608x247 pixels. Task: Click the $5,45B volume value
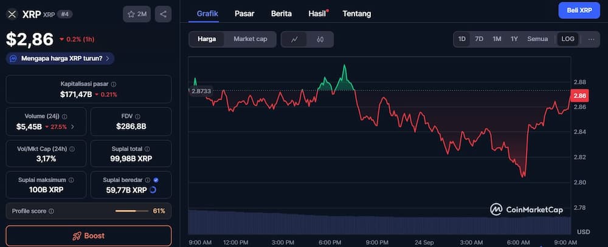click(x=29, y=127)
